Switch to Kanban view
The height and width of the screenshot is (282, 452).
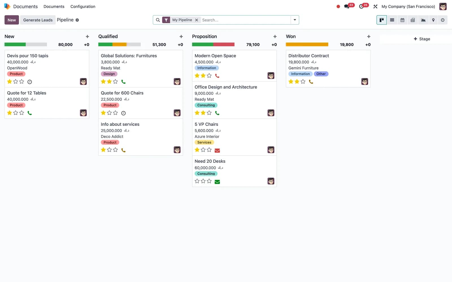381,20
